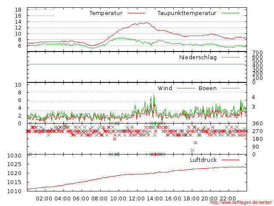Click the 180 wind direction axis value
274x206 pixels.
[x=257, y=139]
